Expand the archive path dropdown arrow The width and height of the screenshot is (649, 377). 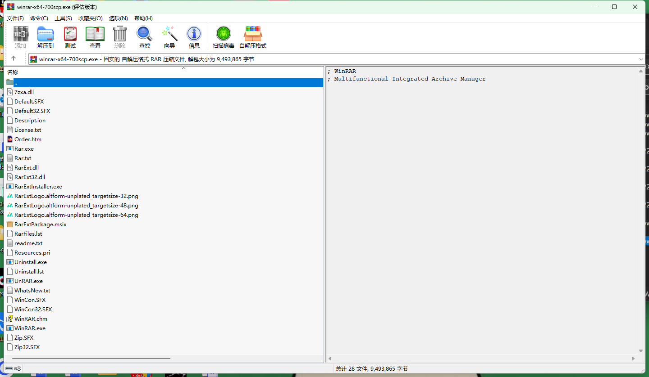(x=641, y=59)
